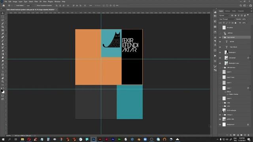Hide the golden ratio layer
The width and height of the screenshot is (253, 142).
[220, 119]
